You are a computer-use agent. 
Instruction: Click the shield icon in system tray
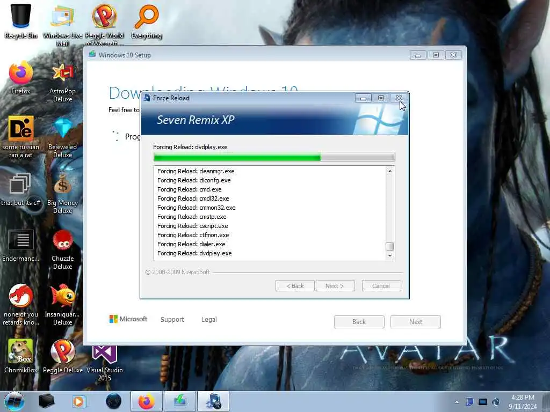point(469,402)
